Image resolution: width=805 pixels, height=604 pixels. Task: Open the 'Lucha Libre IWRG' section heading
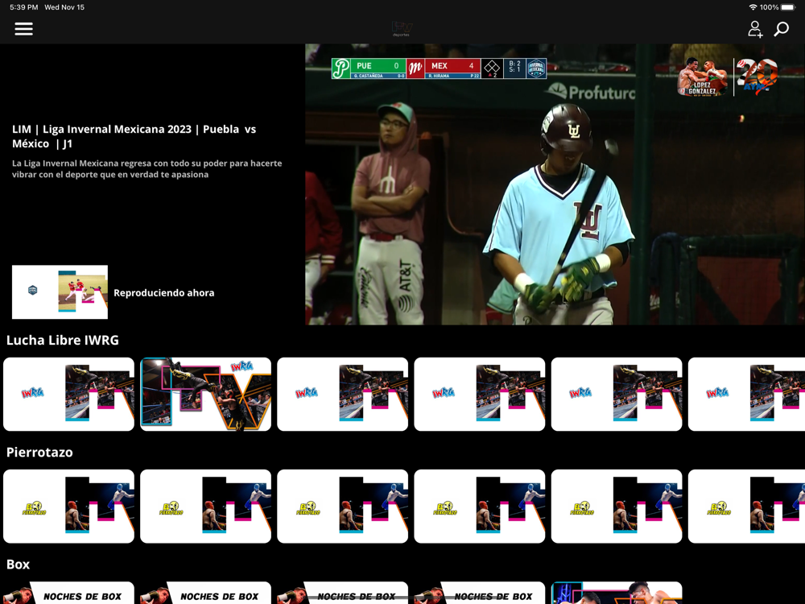63,340
